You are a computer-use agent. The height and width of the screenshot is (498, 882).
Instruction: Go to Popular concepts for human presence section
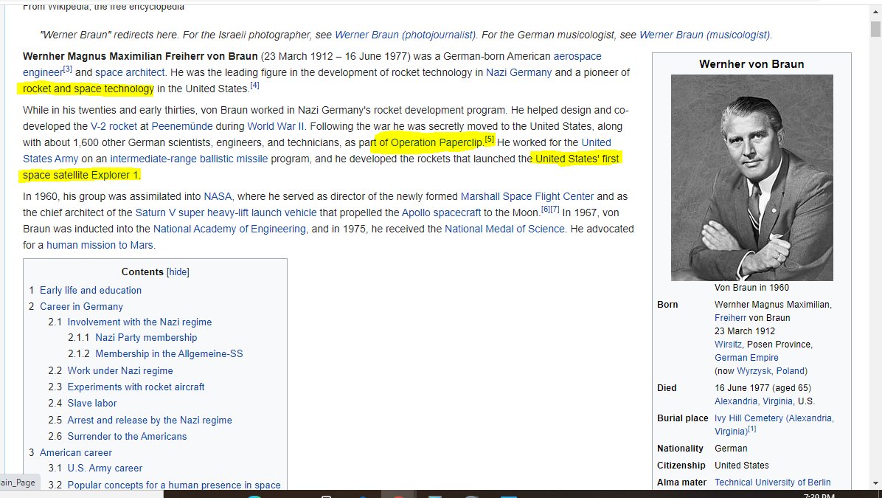point(174,485)
